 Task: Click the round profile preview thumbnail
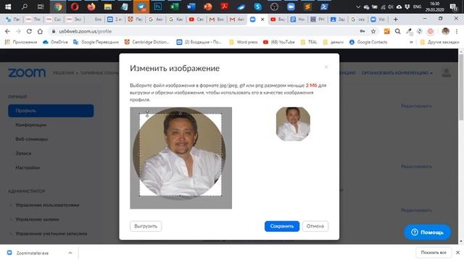293,124
